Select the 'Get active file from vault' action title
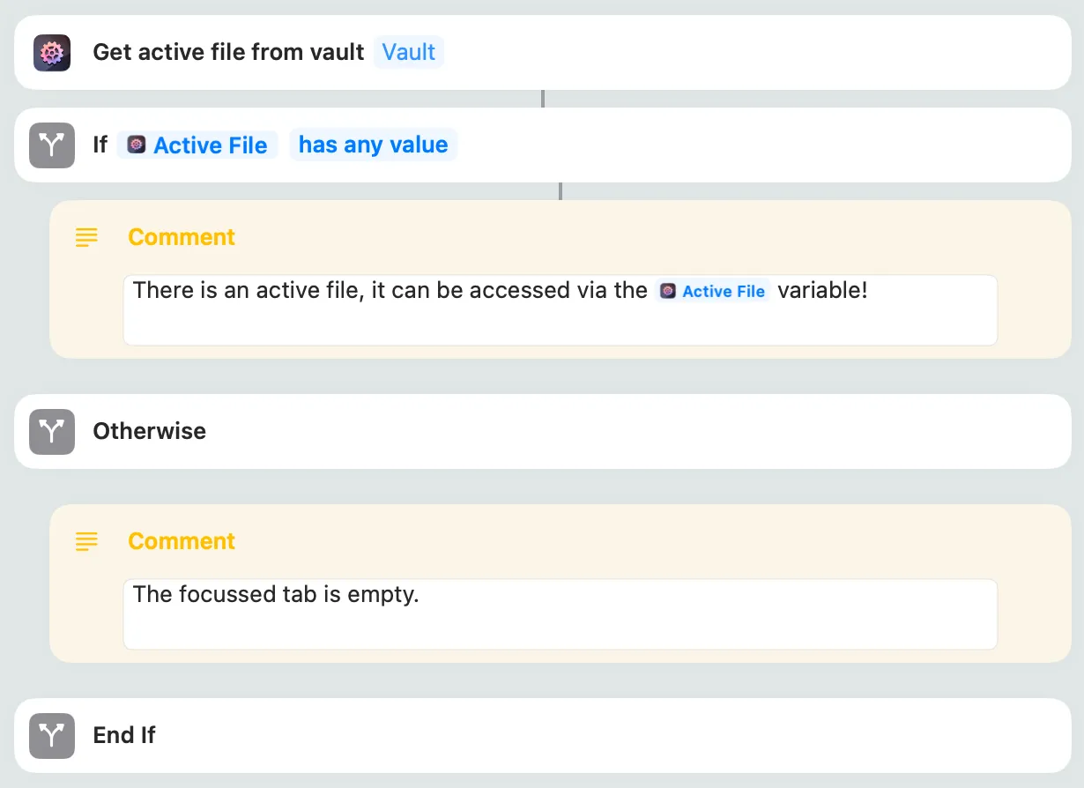1084x788 pixels. (x=228, y=52)
